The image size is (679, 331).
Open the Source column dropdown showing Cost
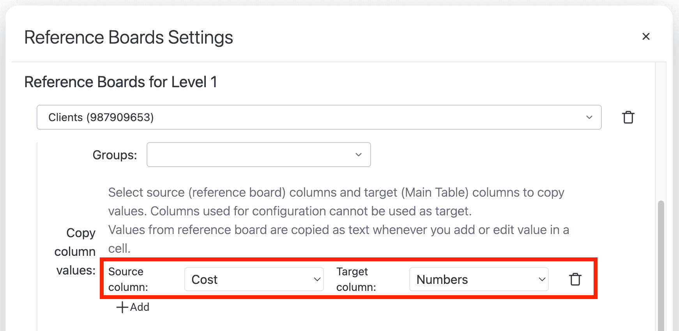click(254, 279)
